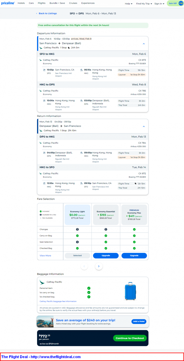Click the Selected button for Economy Light
184x361 pixels.
[x=77, y=256]
